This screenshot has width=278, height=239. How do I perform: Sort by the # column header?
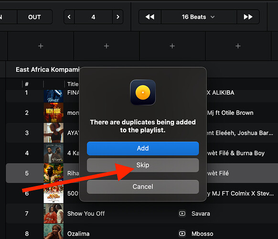(x=27, y=84)
